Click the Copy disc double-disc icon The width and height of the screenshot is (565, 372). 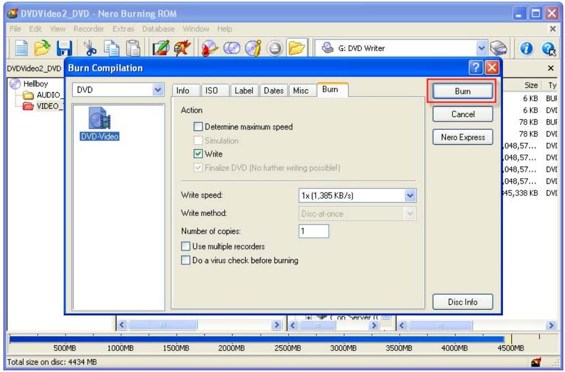[231, 48]
